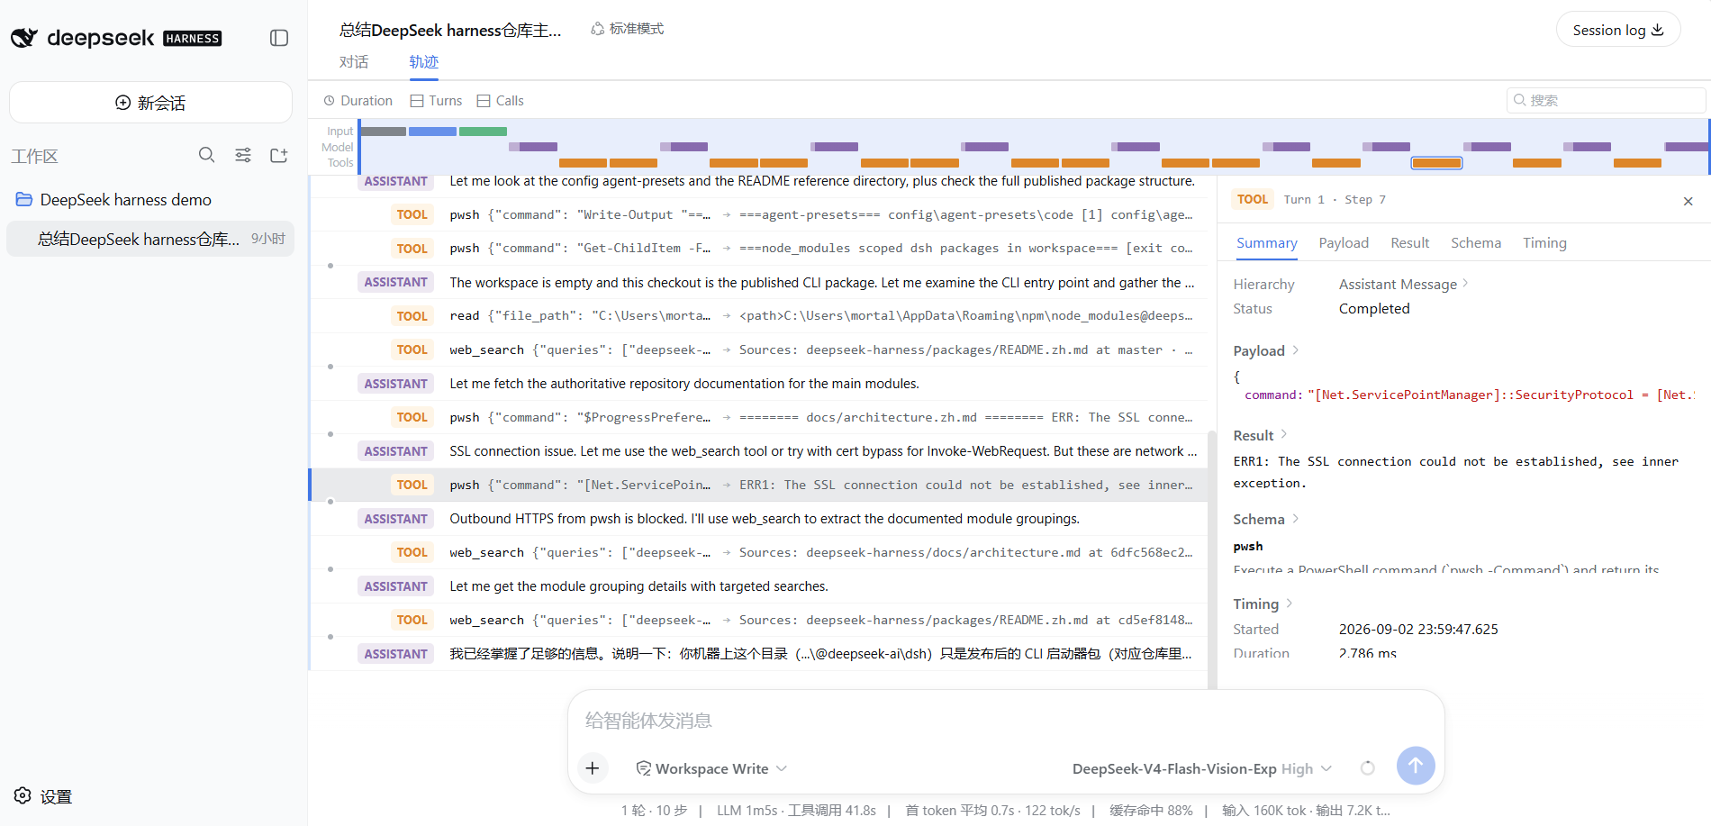Start a new session with 新会话
Image resolution: width=1711 pixels, height=826 pixels.
coord(150,103)
